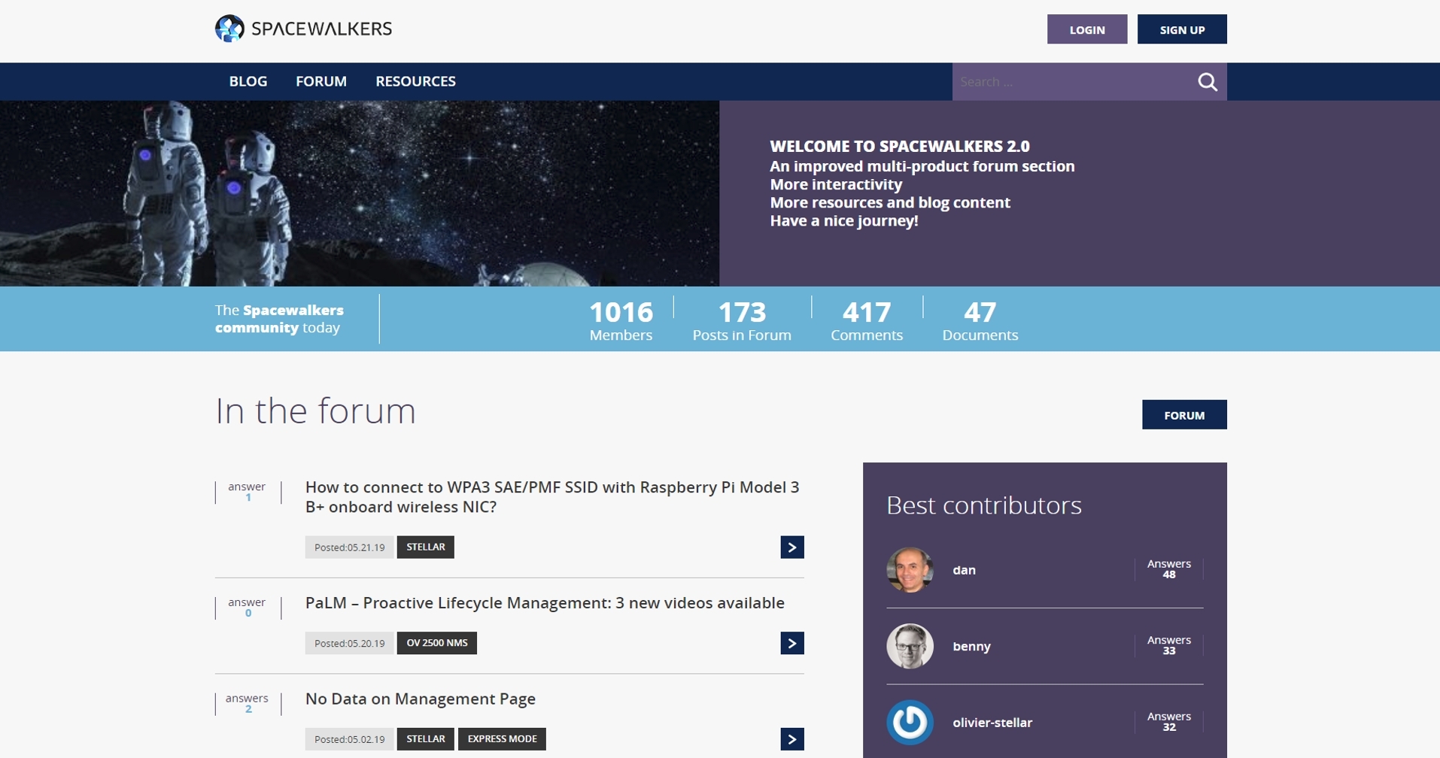Open the PaLM post arrow button

(791, 643)
